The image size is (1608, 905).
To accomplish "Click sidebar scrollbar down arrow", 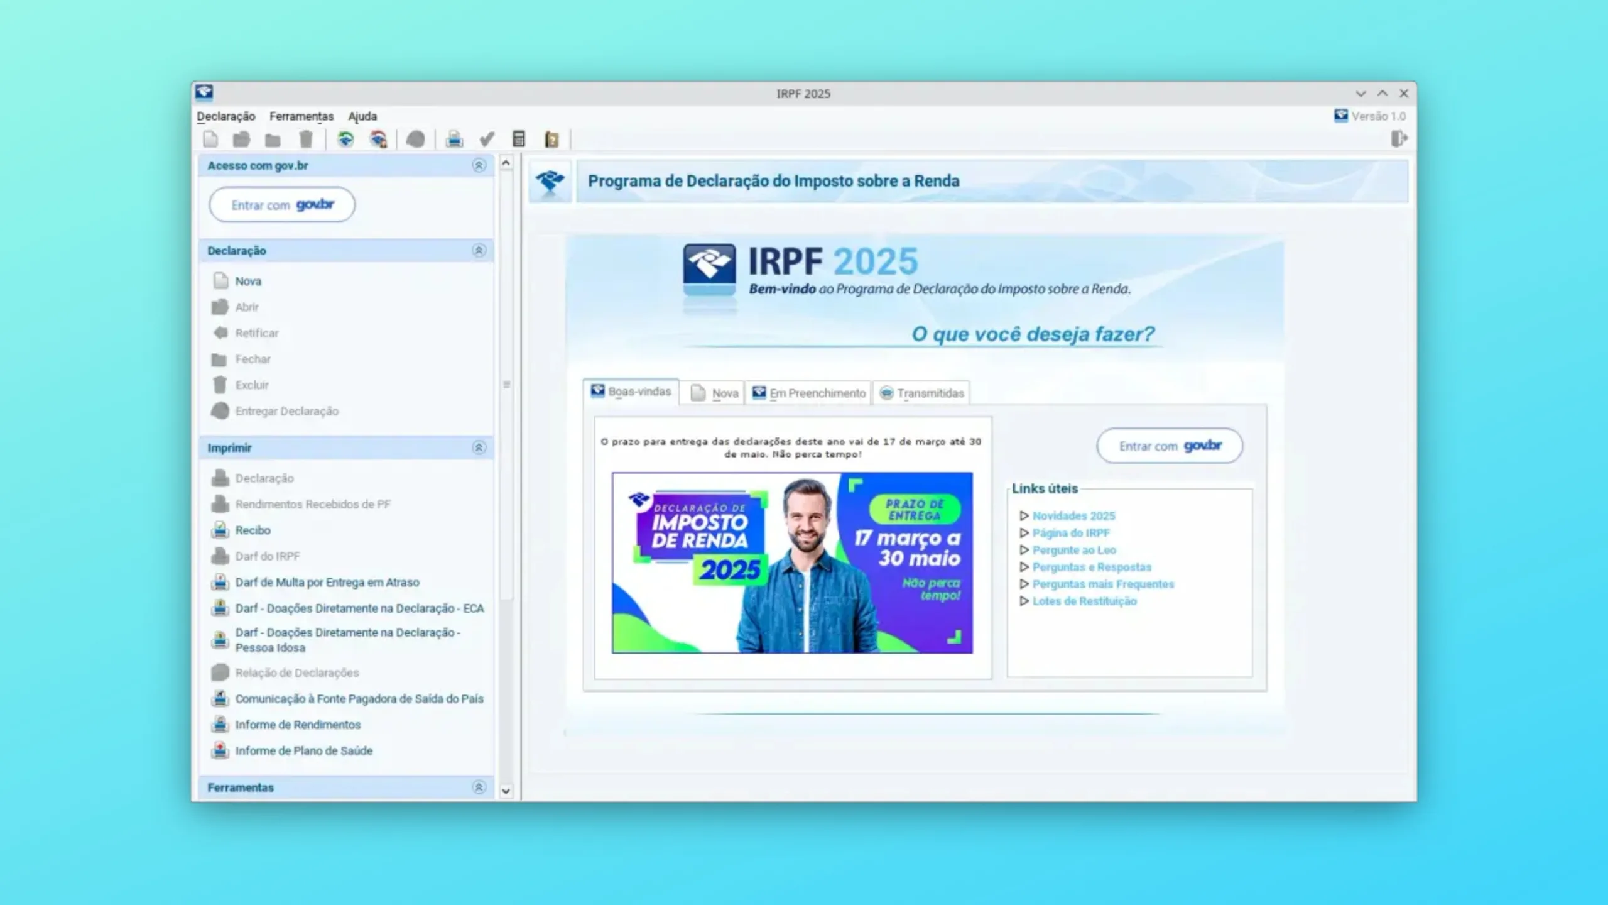I will [x=506, y=791].
